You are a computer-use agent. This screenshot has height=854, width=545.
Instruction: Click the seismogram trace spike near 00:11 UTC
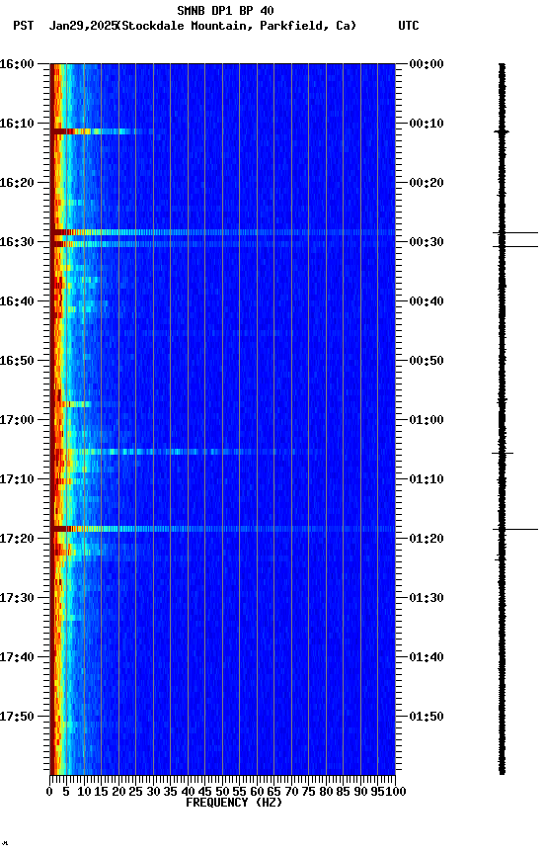502,131
